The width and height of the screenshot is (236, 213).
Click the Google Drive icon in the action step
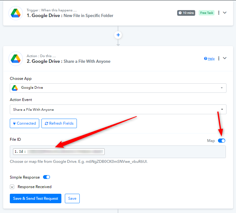point(16,59)
